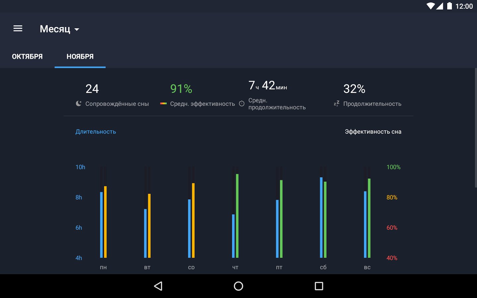This screenshot has height=298, width=477.
Task: Click the moon icon beside Сопровождённые сны
Action: coord(79,104)
